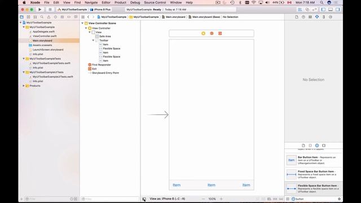Open the Issue navigator warning icon
This screenshot has height=203, width=361.
click(49, 17)
